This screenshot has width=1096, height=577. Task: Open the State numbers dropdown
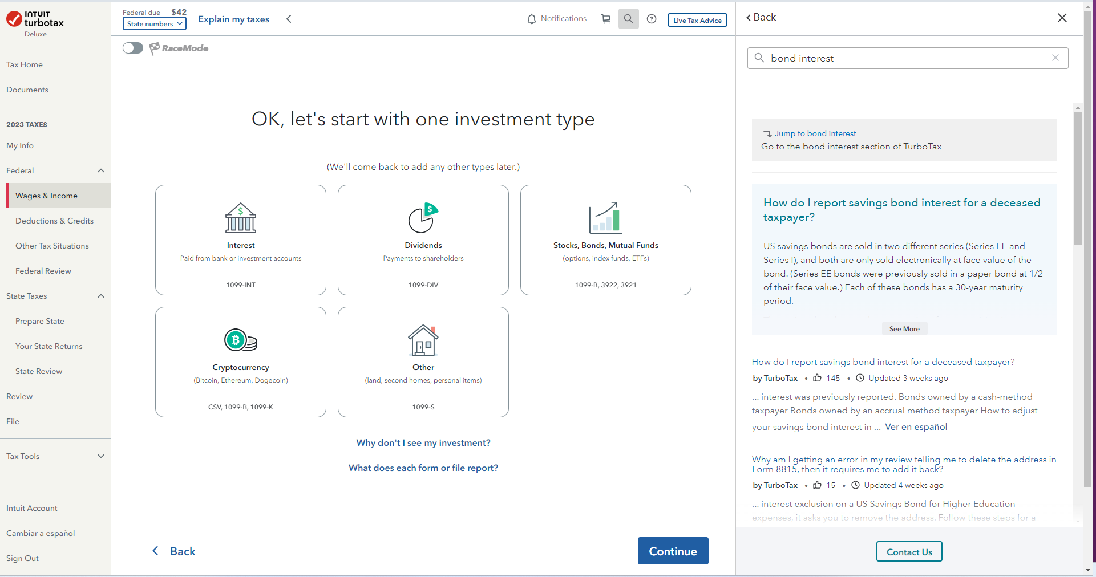(155, 23)
